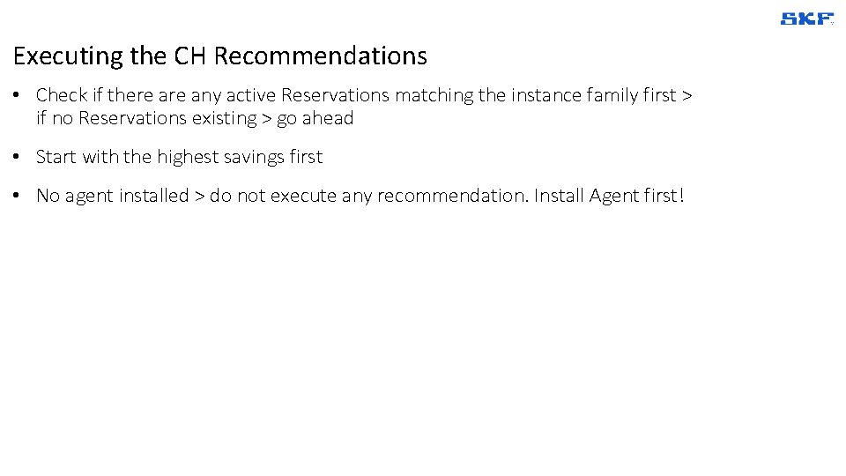Click the '>' symbol ending the first bullet line
Screen dimensions: 846x476
pyautogui.click(x=686, y=95)
